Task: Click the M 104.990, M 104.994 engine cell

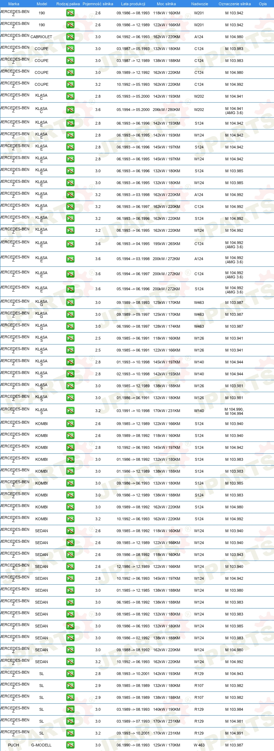Action: [x=234, y=411]
